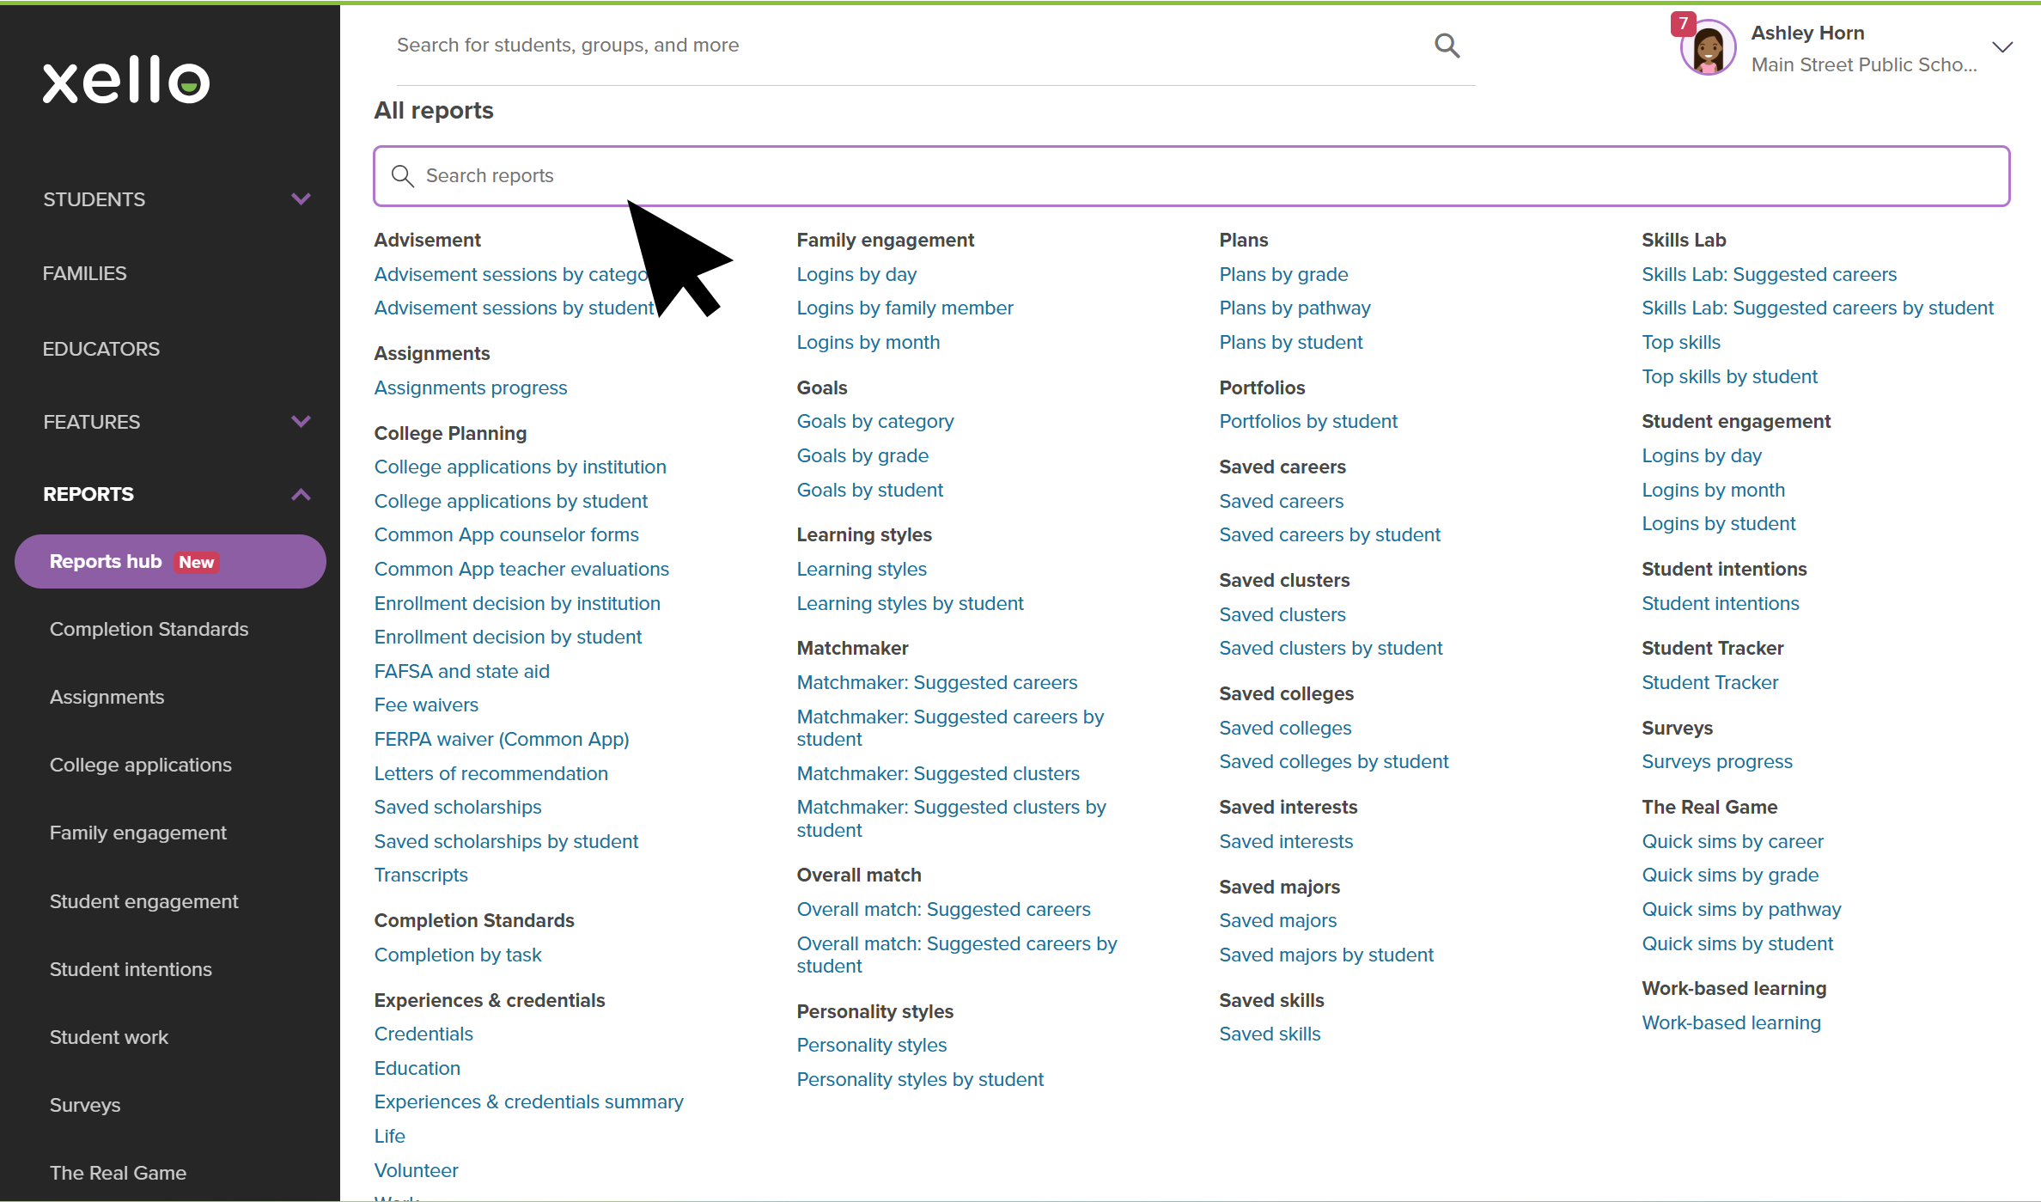
Task: Open College applications by institution report
Action: point(521,467)
